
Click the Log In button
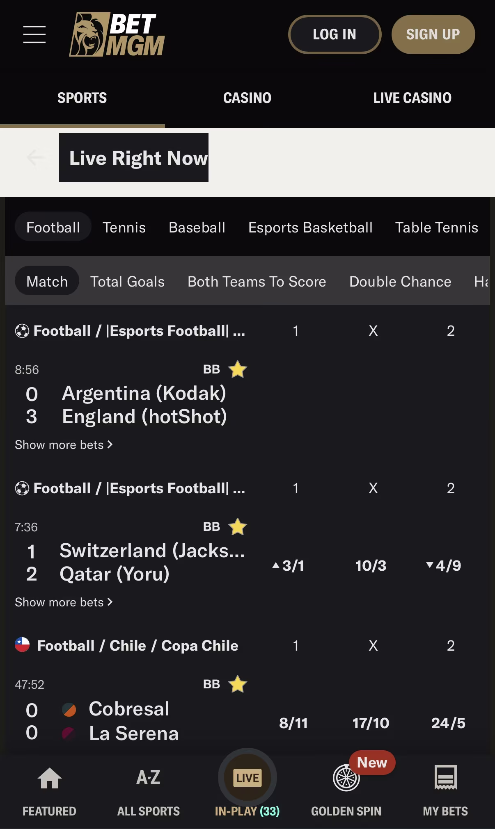pos(335,34)
